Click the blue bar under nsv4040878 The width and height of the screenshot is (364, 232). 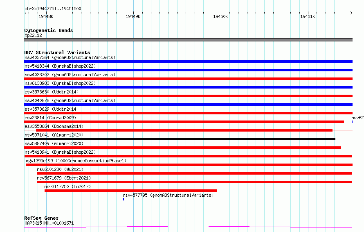point(188,105)
